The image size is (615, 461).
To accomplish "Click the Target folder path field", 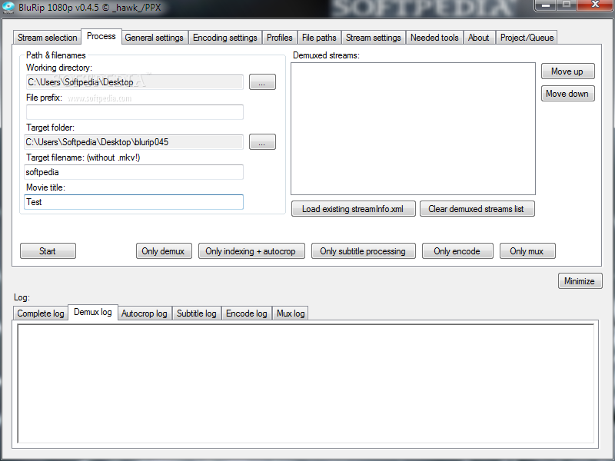I will 134,142.
